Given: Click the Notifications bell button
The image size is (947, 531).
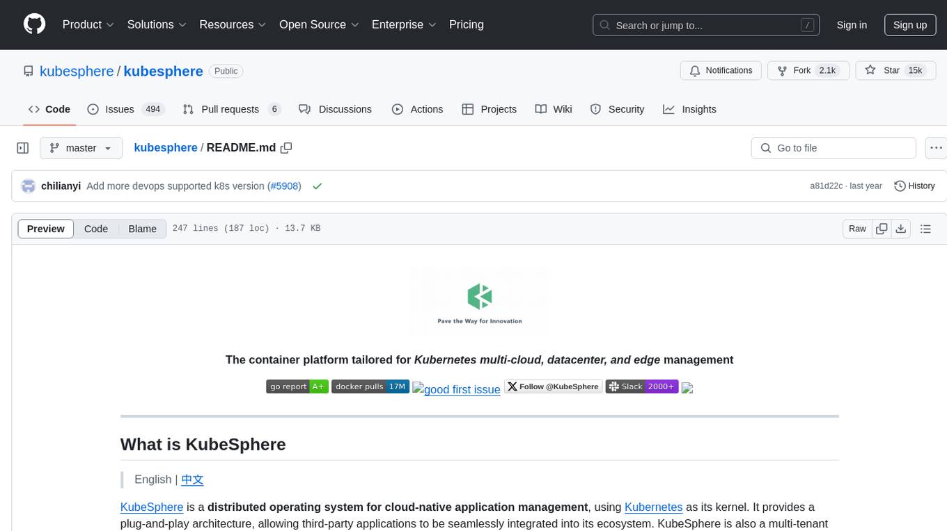Looking at the screenshot, I should coord(721,71).
